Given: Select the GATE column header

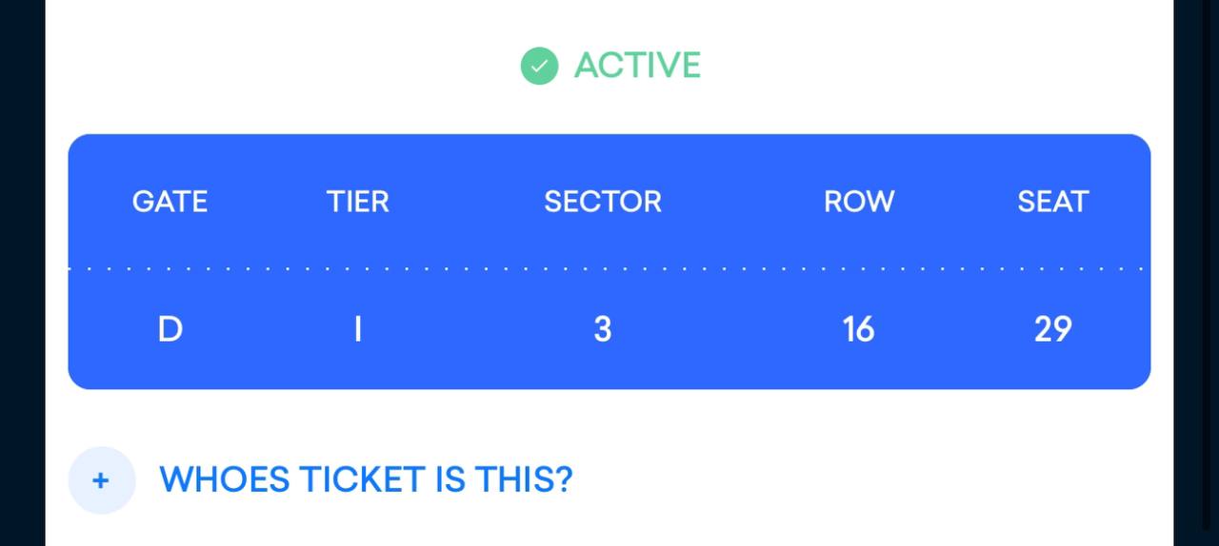Looking at the screenshot, I should (170, 202).
